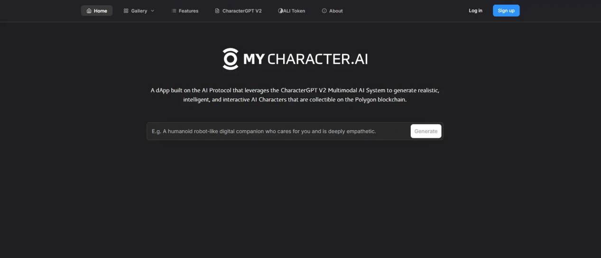Click the half-circle ALI Token icon

pyautogui.click(x=280, y=11)
